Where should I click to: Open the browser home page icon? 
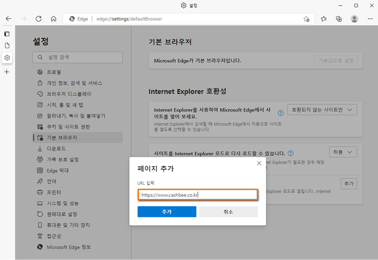point(54,19)
